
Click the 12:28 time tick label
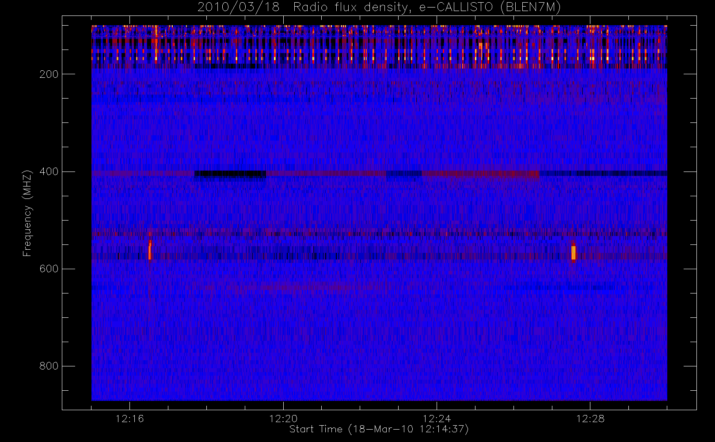(x=590, y=419)
